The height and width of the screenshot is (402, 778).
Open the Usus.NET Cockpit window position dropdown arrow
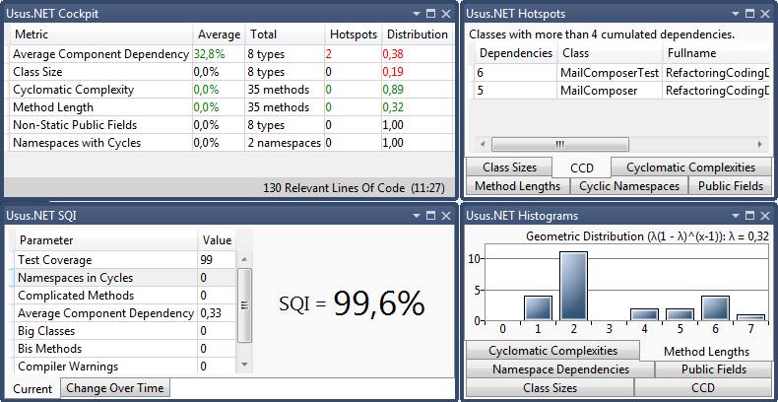(414, 14)
